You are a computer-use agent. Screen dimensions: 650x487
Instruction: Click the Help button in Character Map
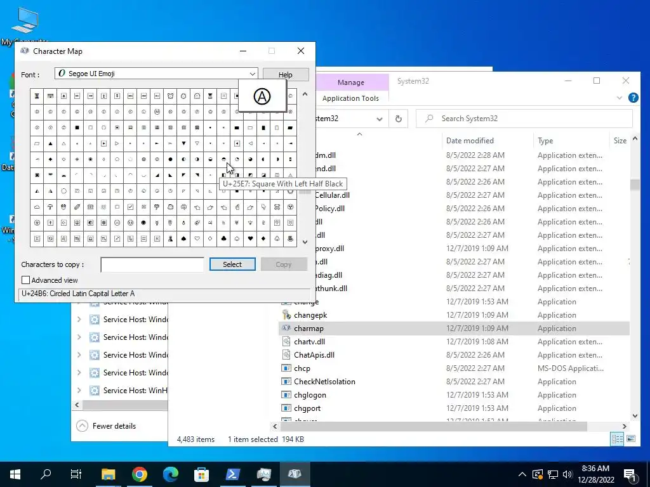click(285, 75)
